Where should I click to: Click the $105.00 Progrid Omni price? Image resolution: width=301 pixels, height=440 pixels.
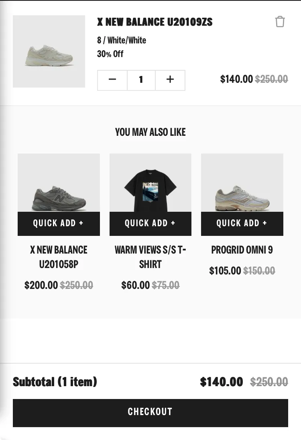pos(225,271)
